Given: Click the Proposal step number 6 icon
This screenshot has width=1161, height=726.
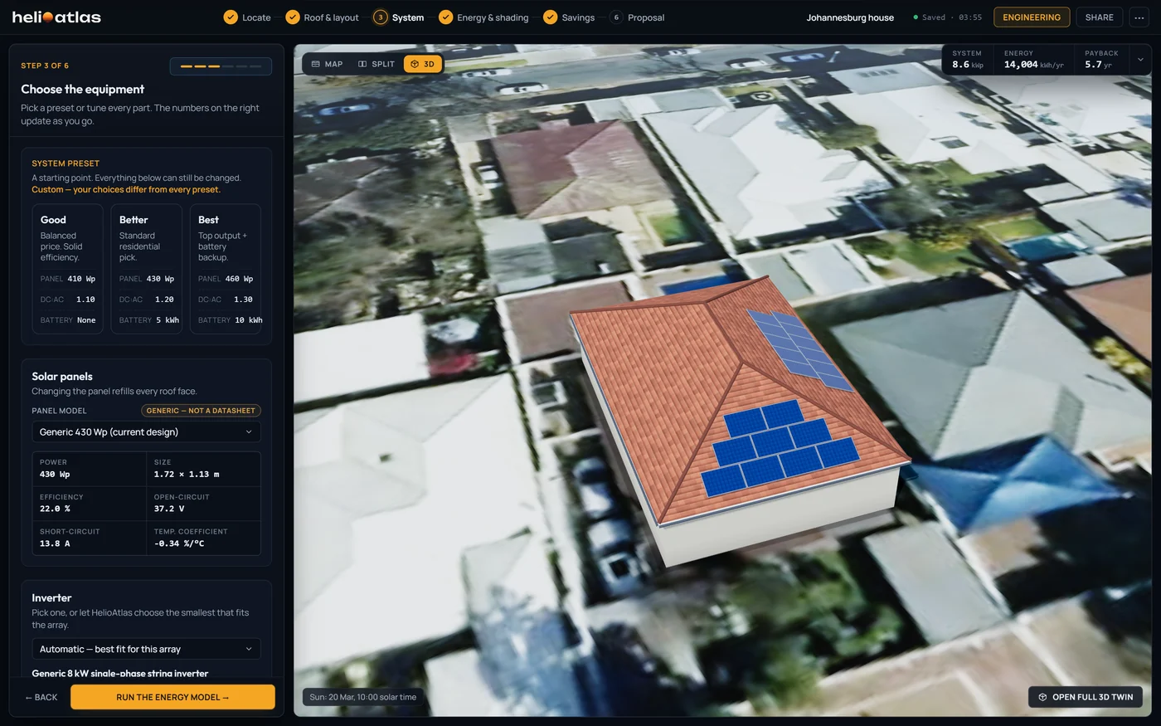Looking at the screenshot, I should tap(616, 17).
